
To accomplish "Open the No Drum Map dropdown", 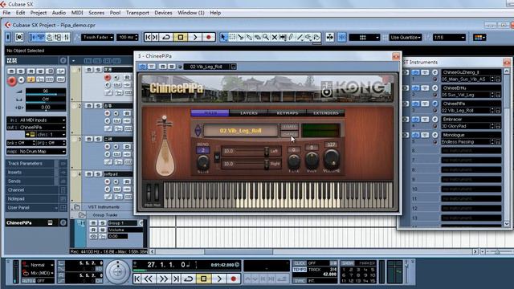I will (36, 152).
